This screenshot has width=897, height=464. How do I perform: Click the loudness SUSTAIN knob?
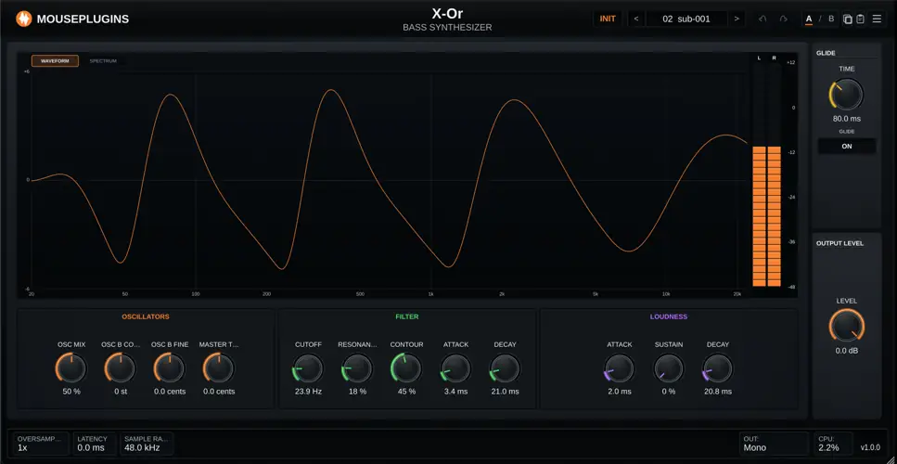tap(669, 367)
